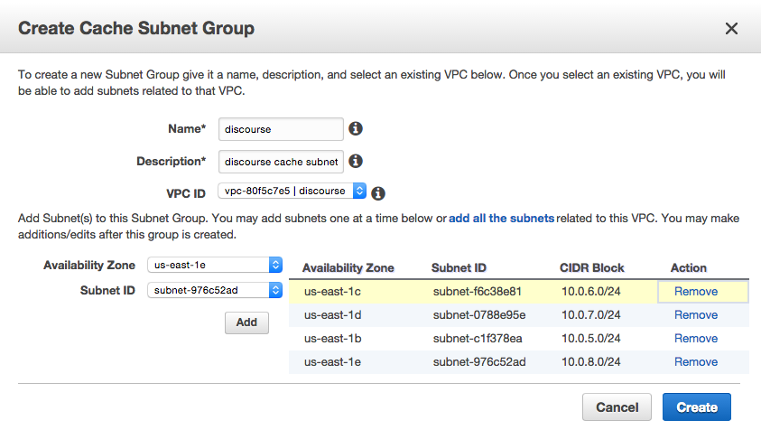Select the 10.0.5.0/24 CIDR block row

[x=519, y=338]
